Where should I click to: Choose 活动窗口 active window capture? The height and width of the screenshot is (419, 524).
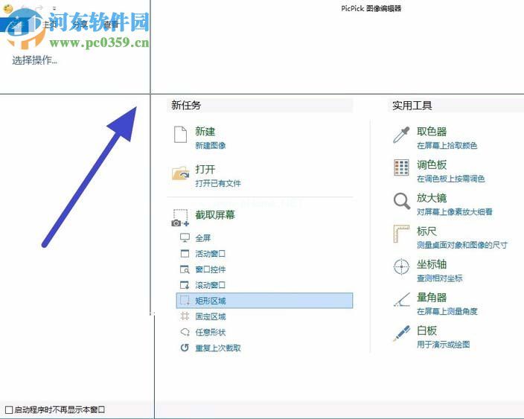203,254
